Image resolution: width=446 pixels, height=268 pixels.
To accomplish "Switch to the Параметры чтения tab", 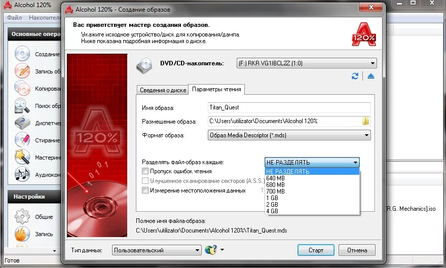I will [216, 89].
